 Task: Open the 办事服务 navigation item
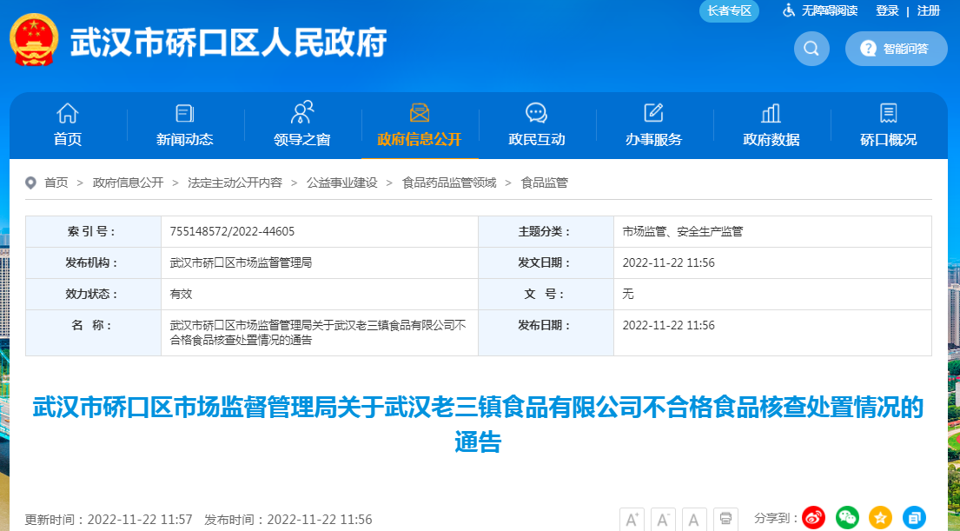[654, 124]
